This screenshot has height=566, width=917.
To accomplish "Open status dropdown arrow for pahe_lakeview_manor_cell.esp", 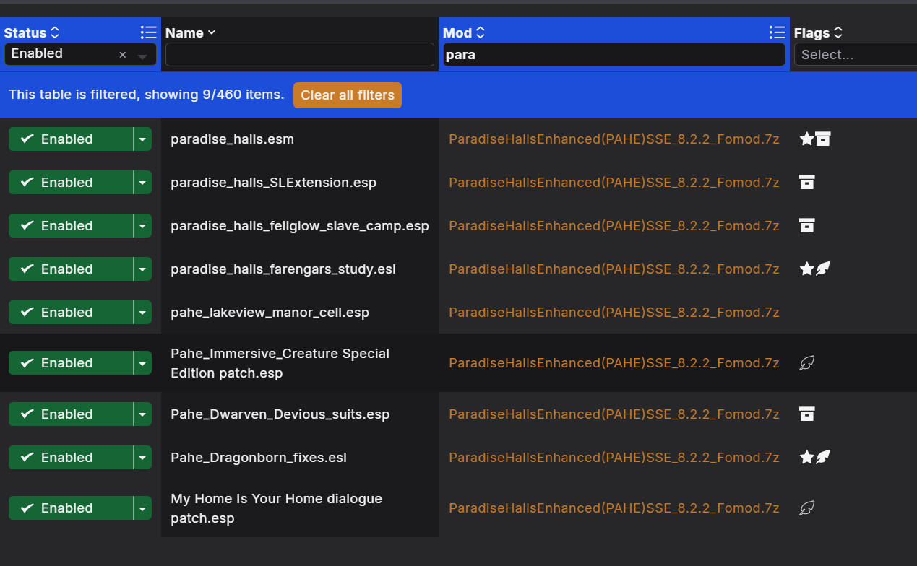I will click(x=142, y=313).
